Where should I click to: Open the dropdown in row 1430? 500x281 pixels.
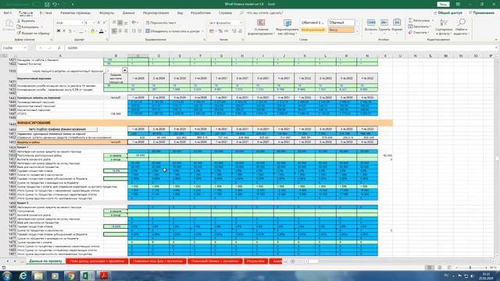125,70
